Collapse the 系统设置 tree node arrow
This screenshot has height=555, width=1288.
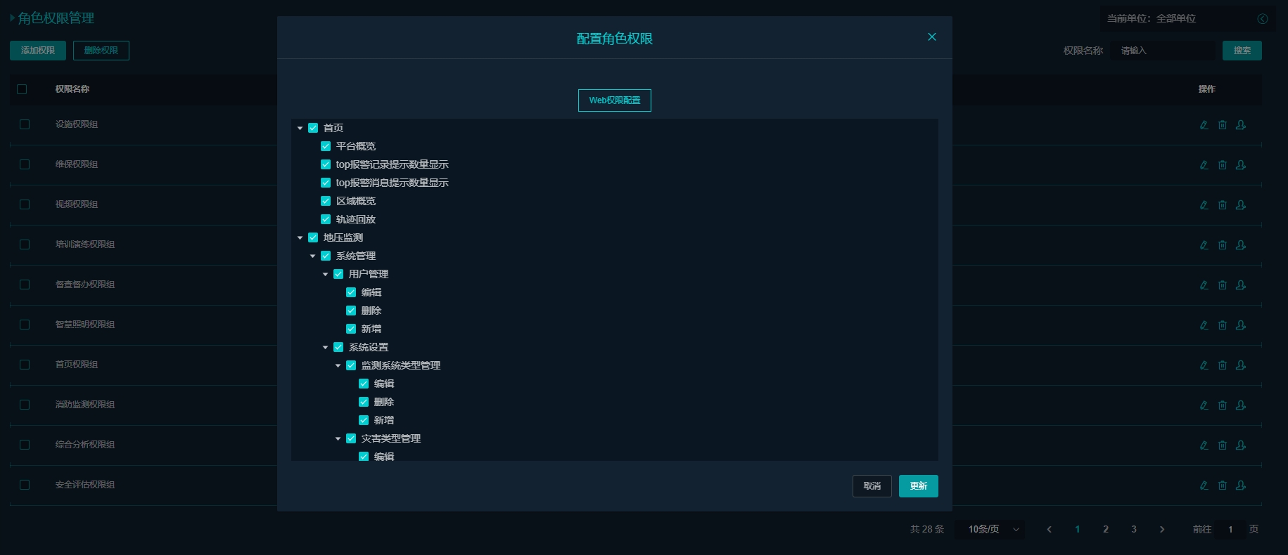[326, 347]
